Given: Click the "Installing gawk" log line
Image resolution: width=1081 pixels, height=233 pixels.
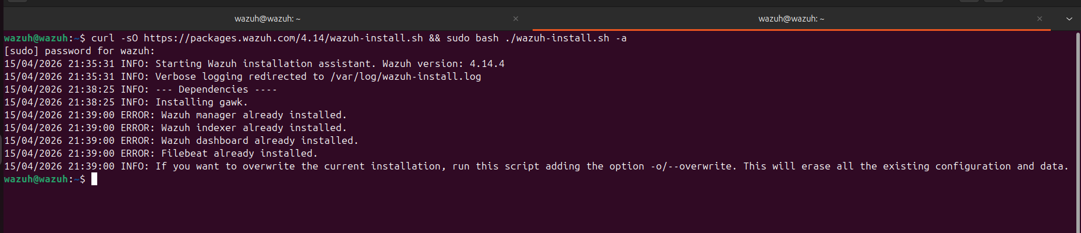Looking at the screenshot, I should 201,103.
